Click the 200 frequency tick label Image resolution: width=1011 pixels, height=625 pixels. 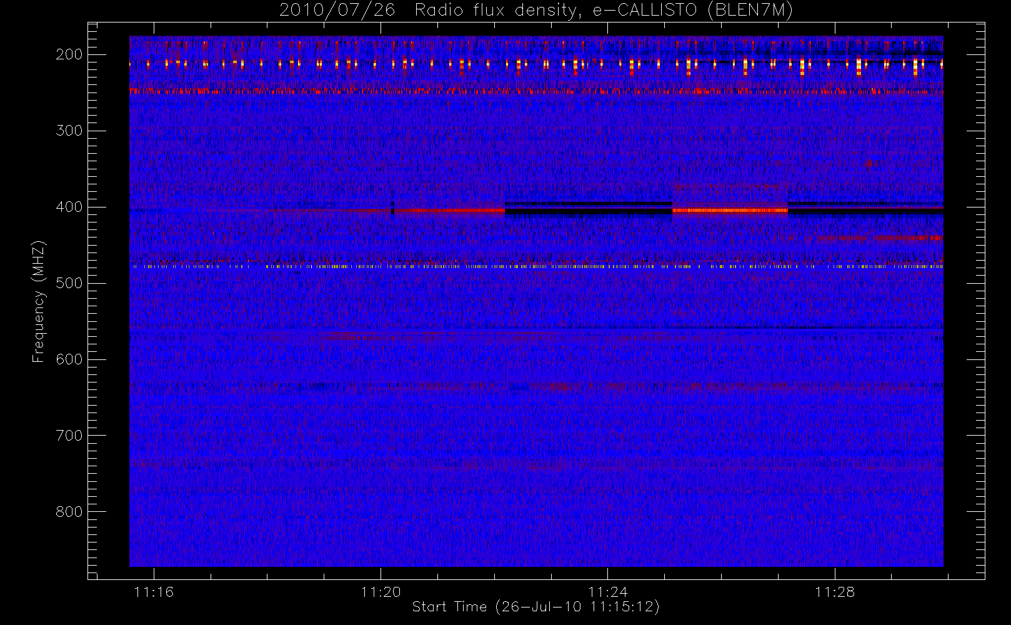coord(69,54)
